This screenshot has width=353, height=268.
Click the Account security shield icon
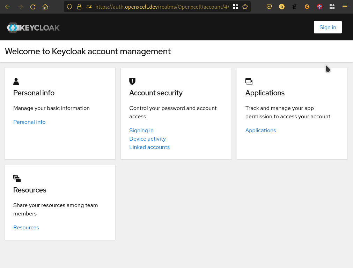click(132, 81)
